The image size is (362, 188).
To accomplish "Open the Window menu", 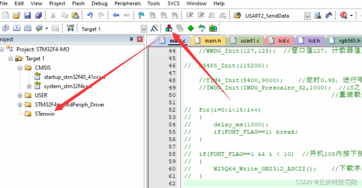I will (196, 3).
